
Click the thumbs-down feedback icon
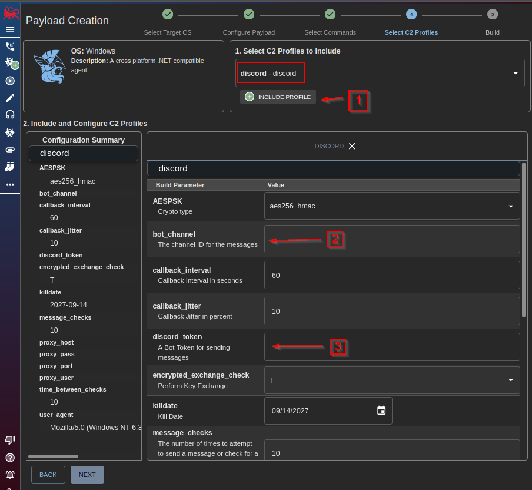click(10, 440)
